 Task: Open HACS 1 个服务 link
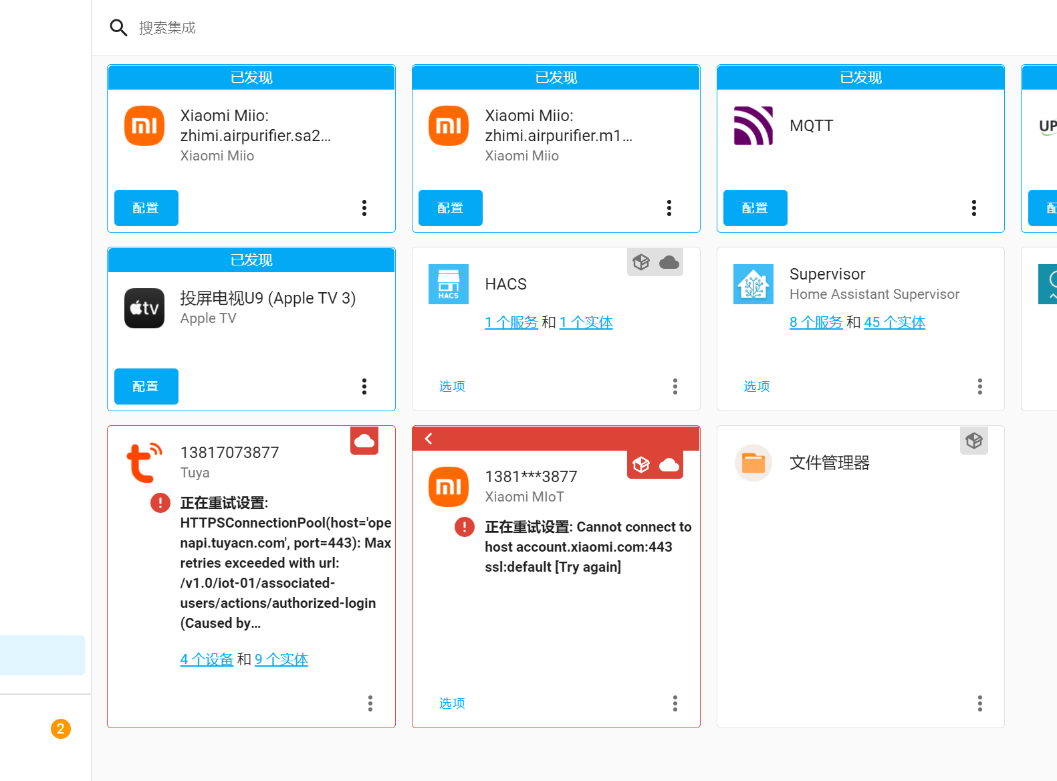(x=511, y=322)
